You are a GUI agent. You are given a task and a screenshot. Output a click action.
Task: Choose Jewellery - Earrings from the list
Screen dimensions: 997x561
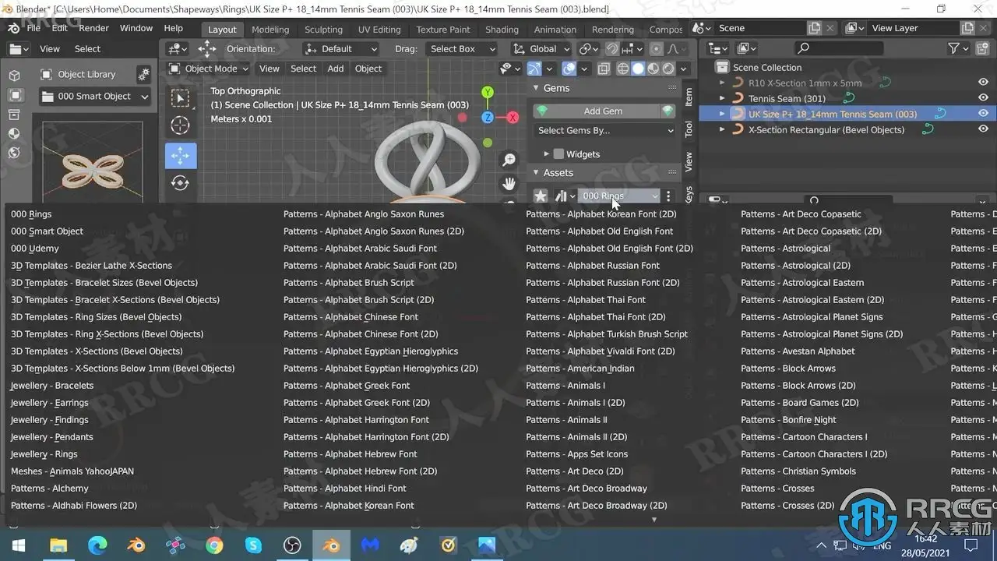50,403
